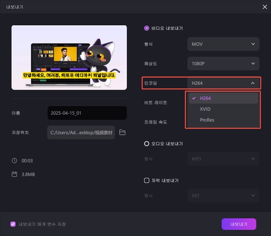Click the 3.8MB file size text

pyautogui.click(x=28, y=175)
